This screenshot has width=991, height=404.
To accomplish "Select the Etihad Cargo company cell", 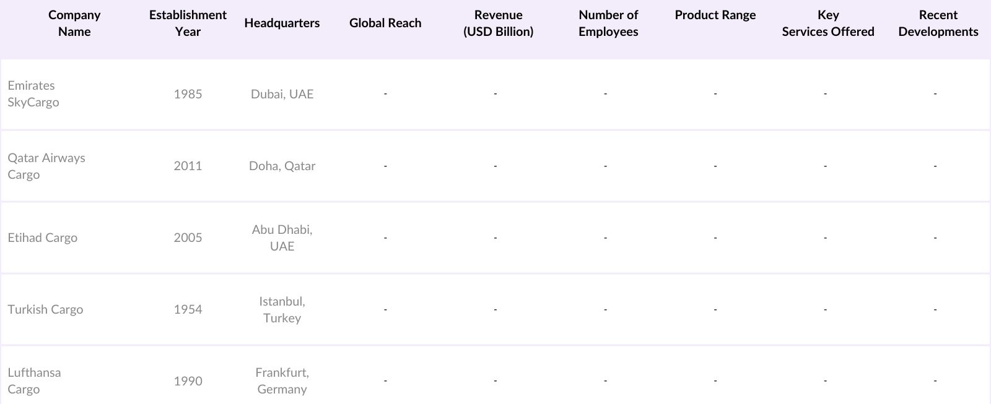I will coord(42,238).
